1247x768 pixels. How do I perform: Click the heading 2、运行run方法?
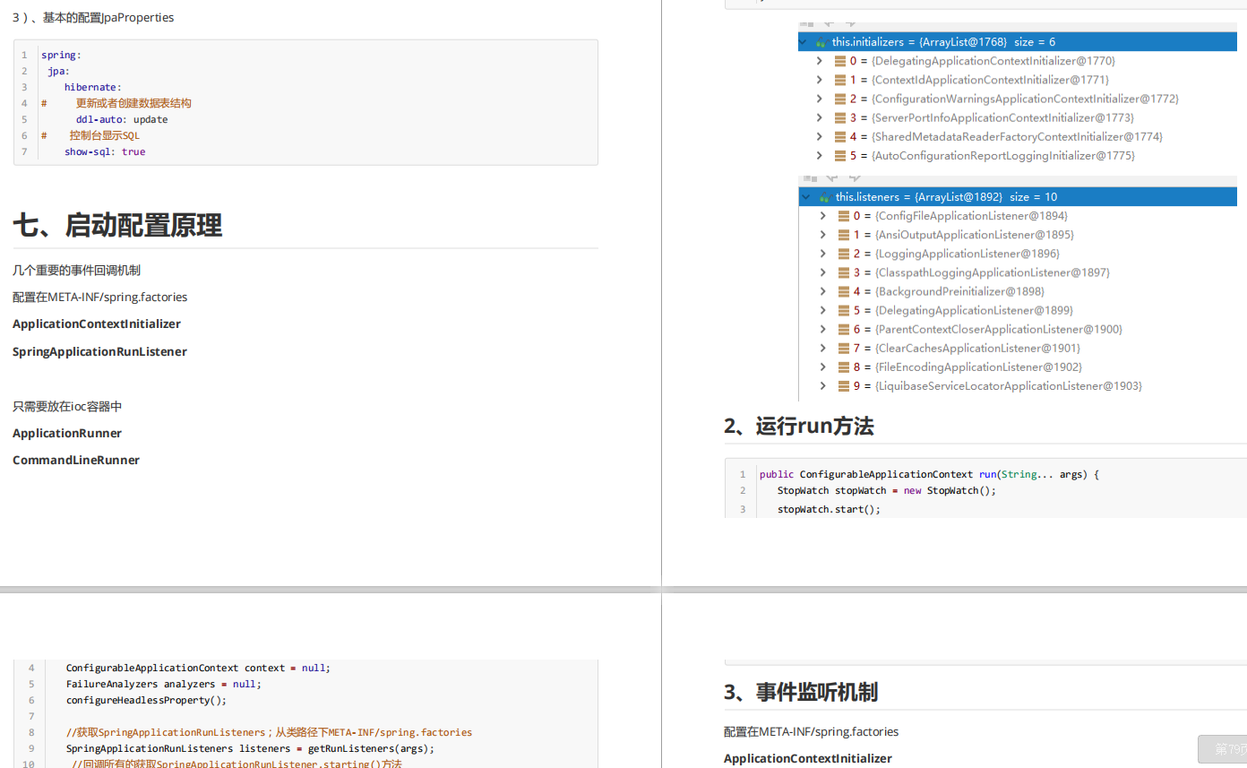[799, 426]
